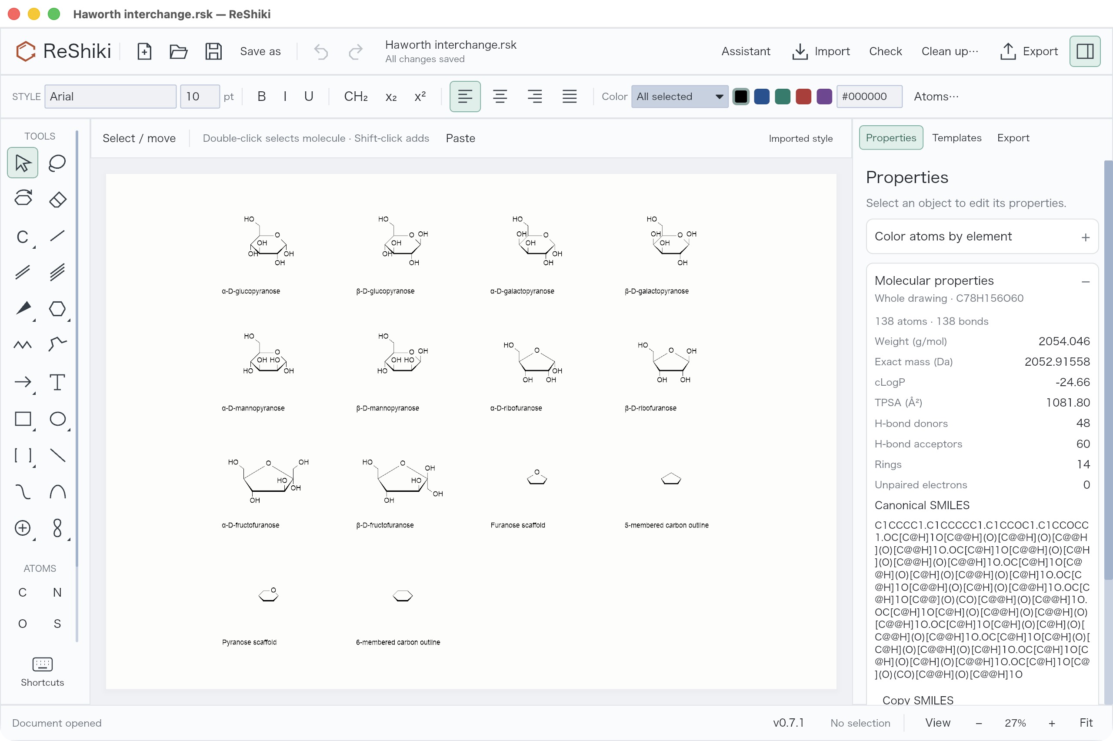Redo the last action
1113x741 pixels.
(356, 51)
